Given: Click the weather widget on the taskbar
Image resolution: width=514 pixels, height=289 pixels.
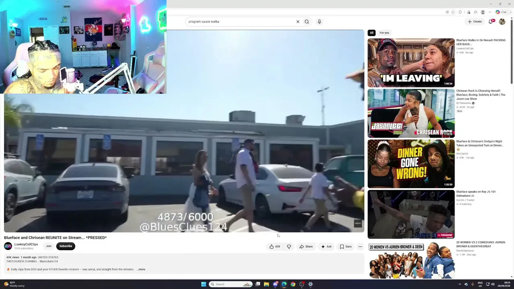Looking at the screenshot, I should 14,284.
